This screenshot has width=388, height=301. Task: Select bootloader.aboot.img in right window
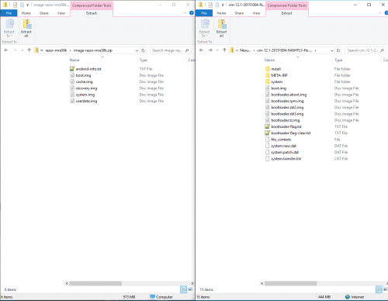(x=289, y=95)
